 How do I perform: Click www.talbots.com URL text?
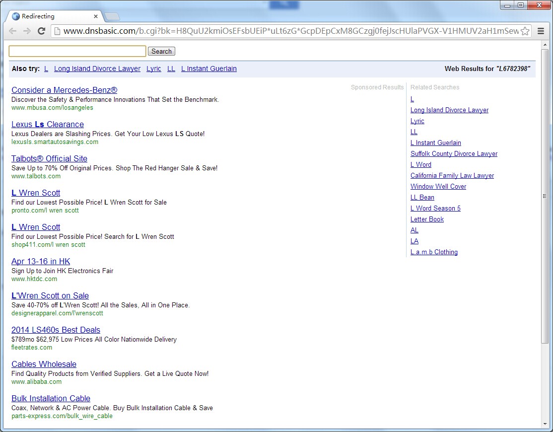coord(36,176)
